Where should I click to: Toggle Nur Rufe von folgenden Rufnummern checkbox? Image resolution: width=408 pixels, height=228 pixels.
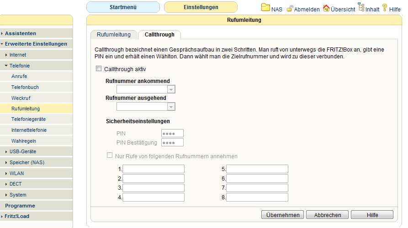(109, 155)
